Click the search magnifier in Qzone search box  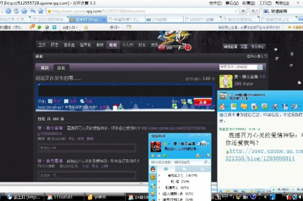point(260,67)
